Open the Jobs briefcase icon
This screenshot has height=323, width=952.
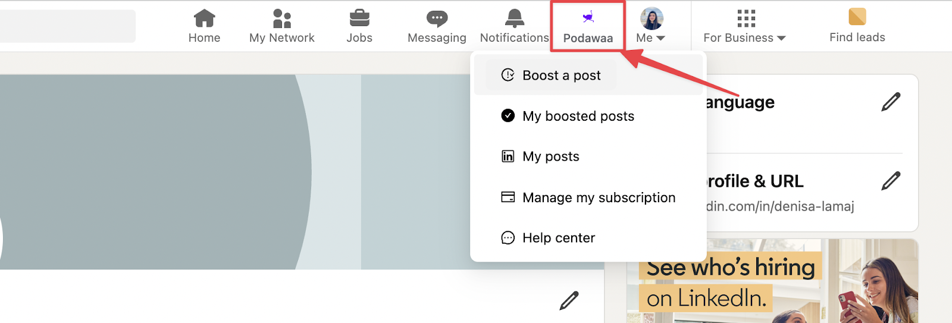(359, 18)
